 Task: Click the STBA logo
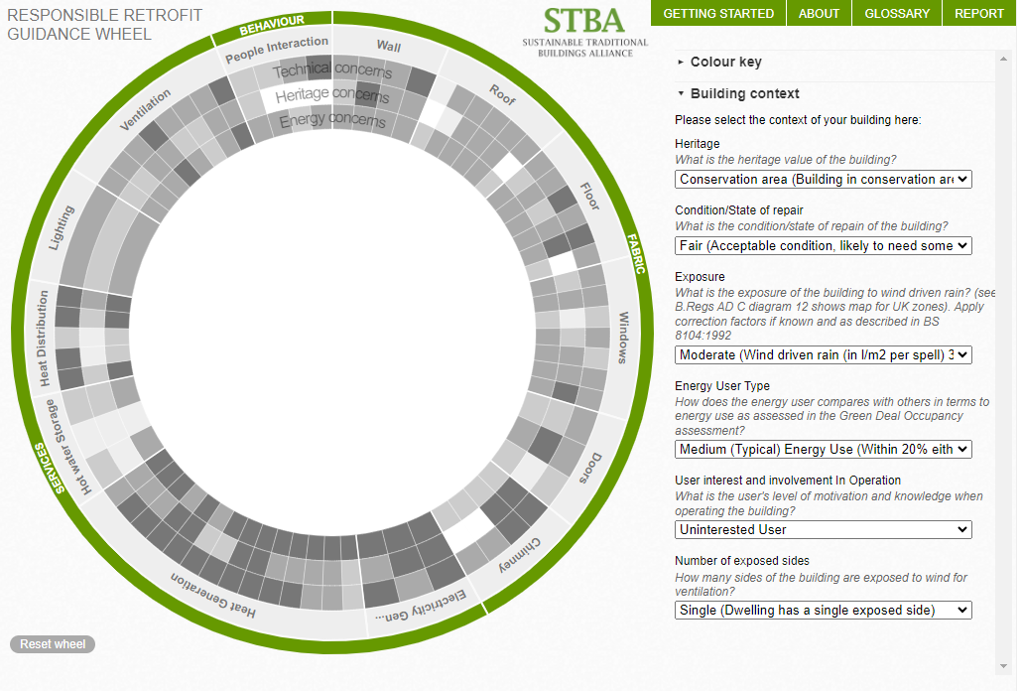[585, 32]
